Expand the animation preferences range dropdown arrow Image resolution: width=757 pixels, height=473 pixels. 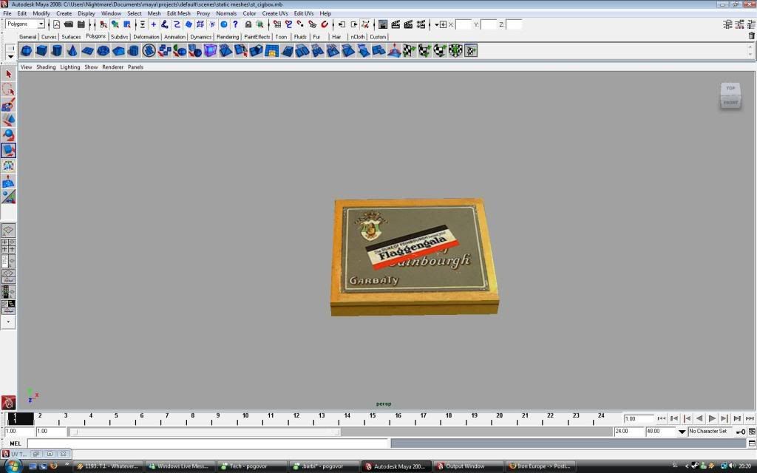[682, 432]
